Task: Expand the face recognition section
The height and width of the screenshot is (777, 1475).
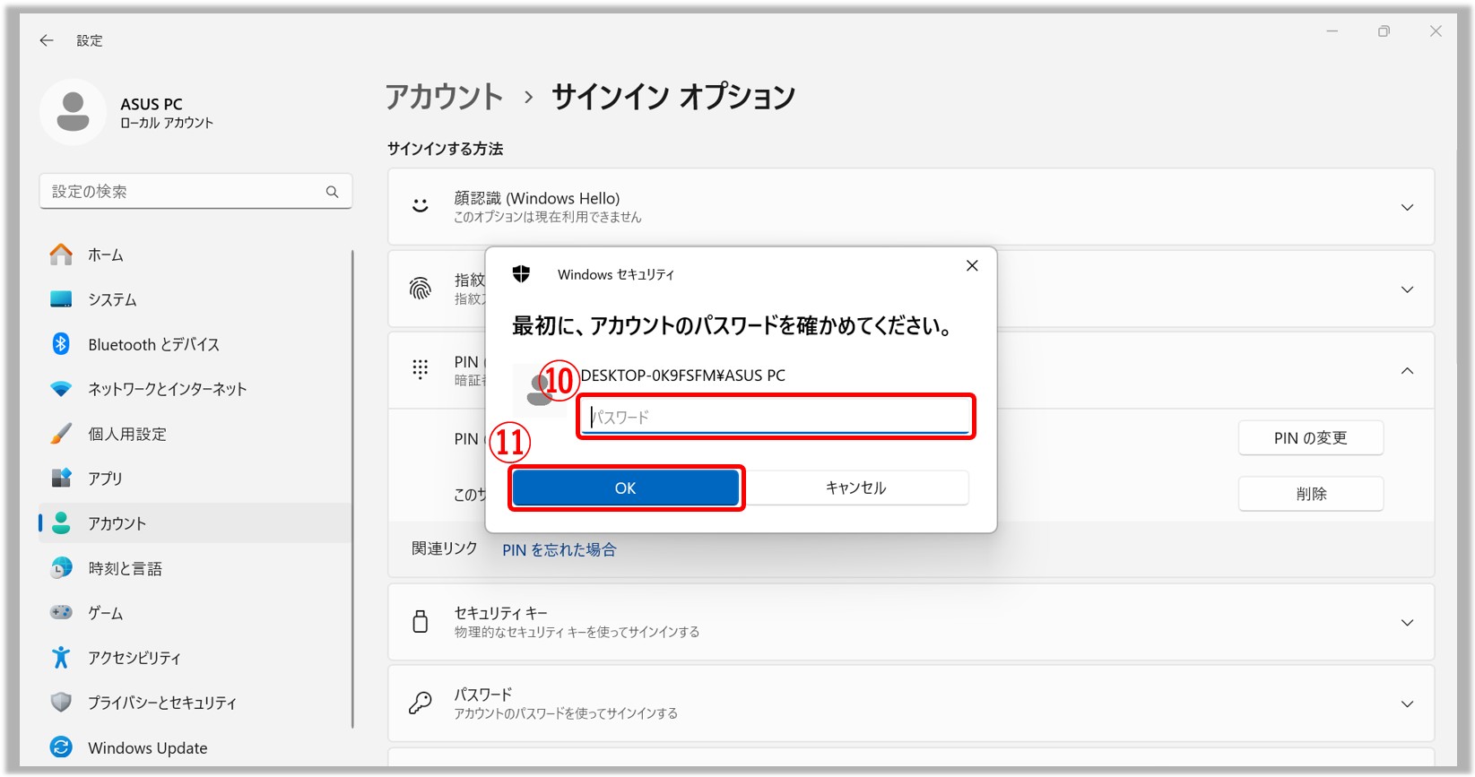Action: (1407, 207)
